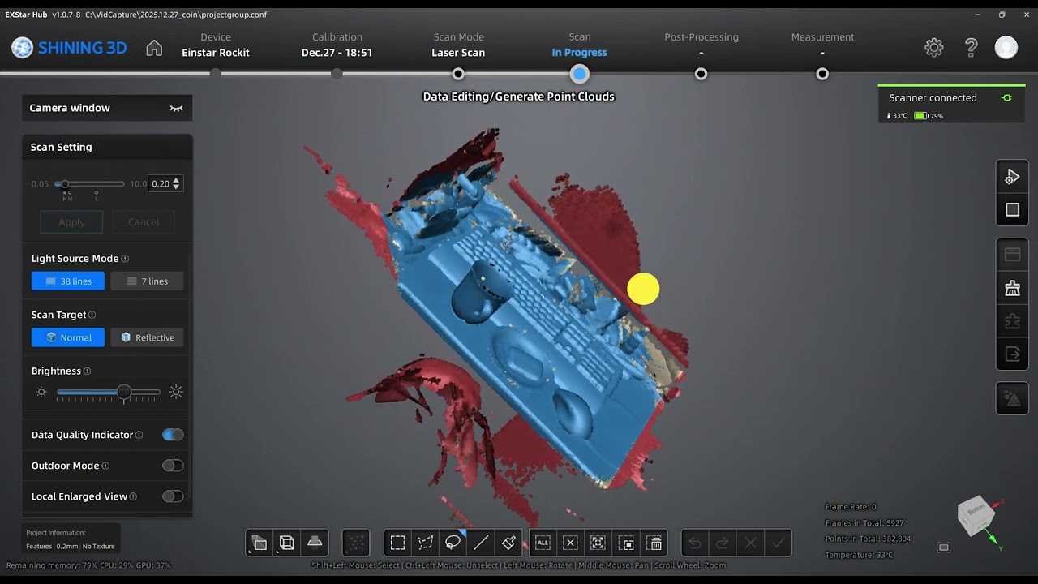Click the project window panel icon

(x=1012, y=255)
